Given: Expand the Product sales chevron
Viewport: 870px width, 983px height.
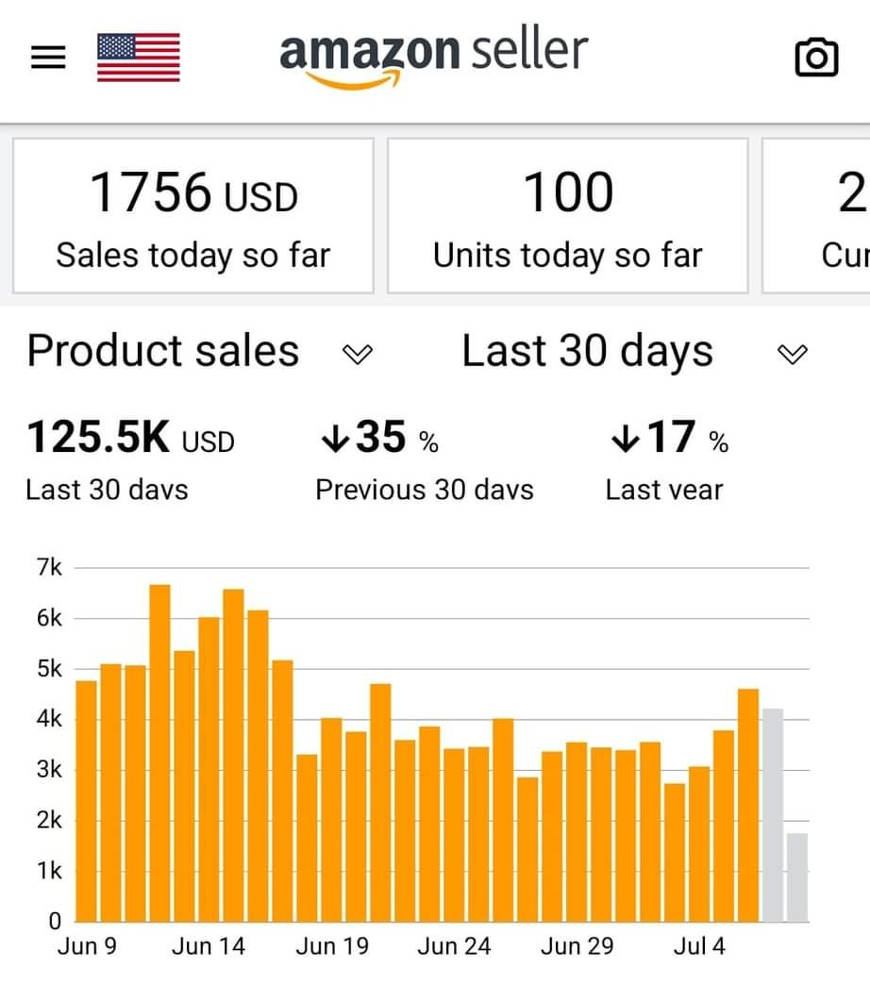Looking at the screenshot, I should (358, 354).
